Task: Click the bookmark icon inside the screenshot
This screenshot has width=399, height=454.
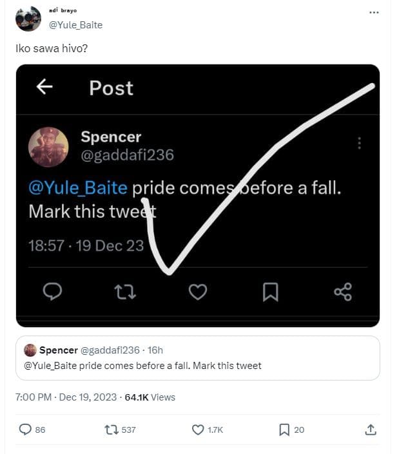Action: [270, 292]
